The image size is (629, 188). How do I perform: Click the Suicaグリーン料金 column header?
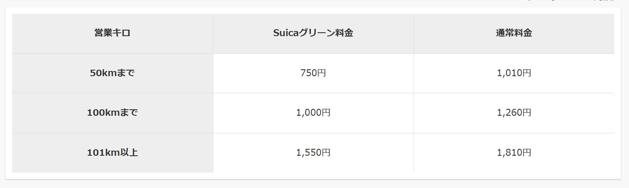313,33
